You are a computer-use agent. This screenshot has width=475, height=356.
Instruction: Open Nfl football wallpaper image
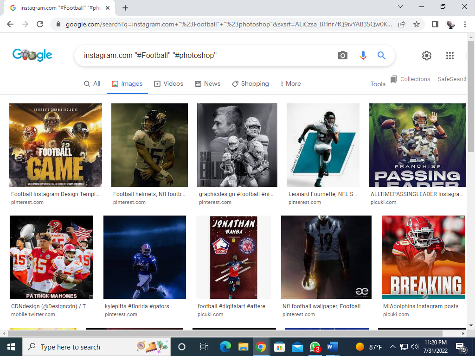pyautogui.click(x=326, y=257)
